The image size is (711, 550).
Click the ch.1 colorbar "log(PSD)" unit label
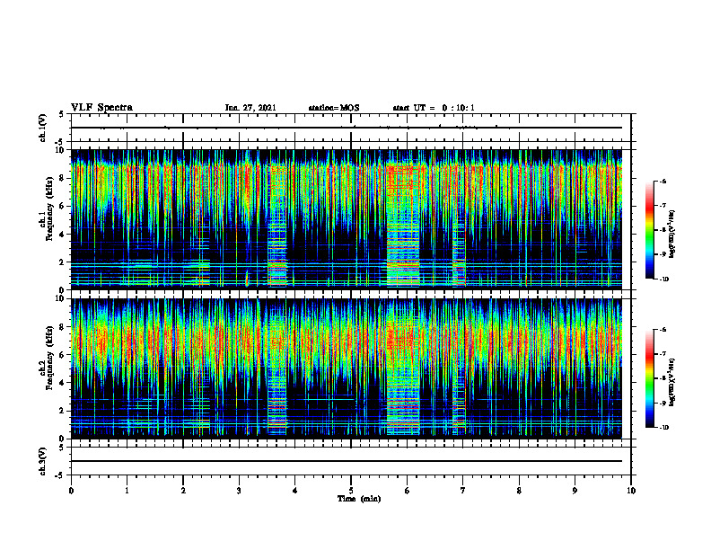672,235
